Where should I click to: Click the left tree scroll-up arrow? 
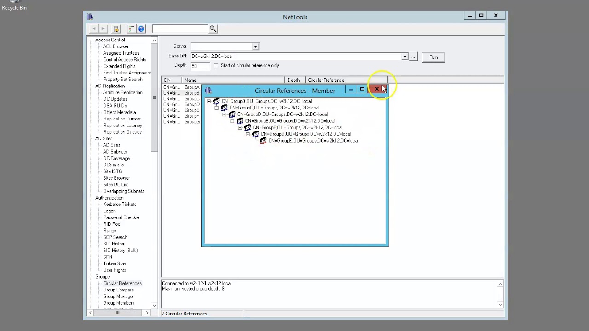154,40
